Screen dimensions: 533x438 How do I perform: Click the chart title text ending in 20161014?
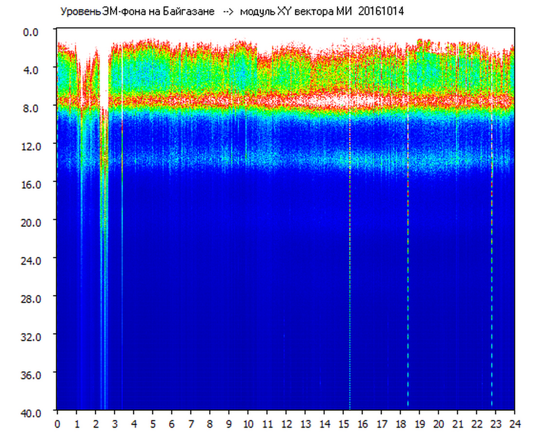(231, 12)
